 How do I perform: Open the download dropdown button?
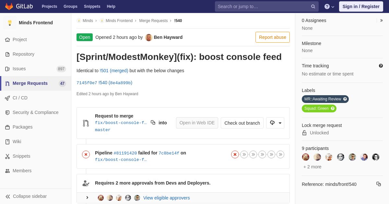(x=275, y=123)
